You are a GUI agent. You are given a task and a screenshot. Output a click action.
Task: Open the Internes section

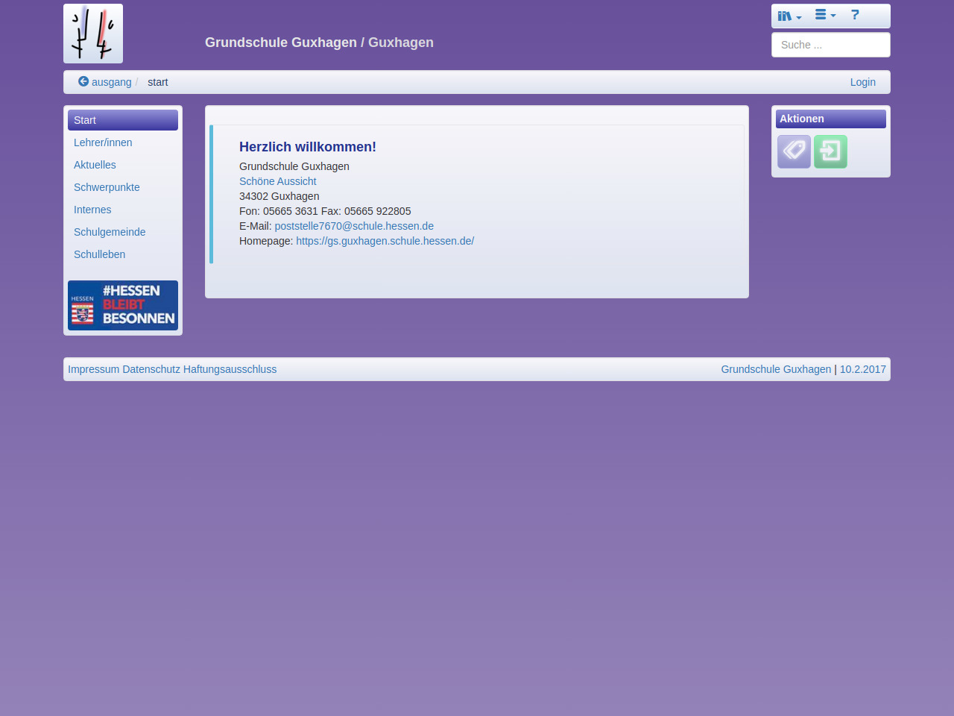[92, 210]
